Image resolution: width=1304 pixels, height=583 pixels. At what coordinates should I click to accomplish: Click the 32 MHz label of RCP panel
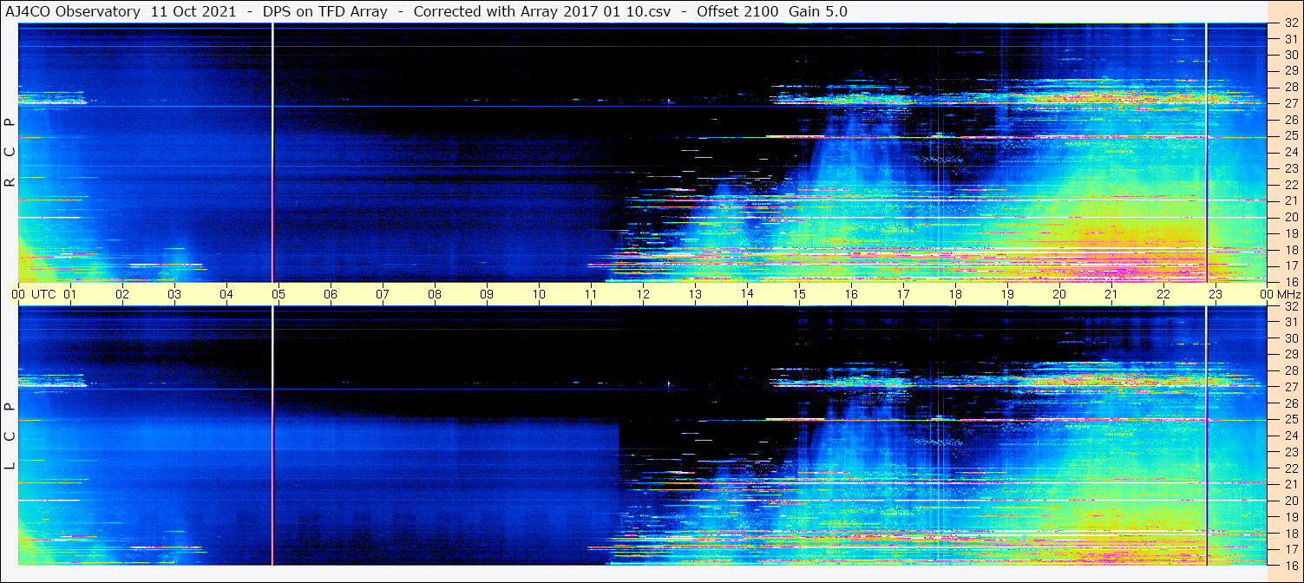1290,23
